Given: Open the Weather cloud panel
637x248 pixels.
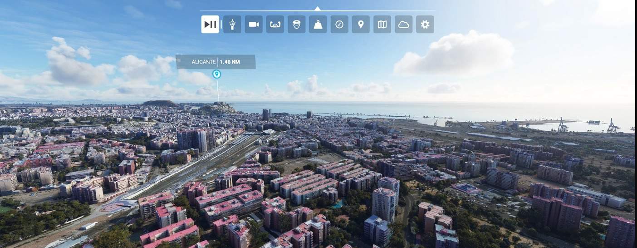Looking at the screenshot, I should click(403, 25).
